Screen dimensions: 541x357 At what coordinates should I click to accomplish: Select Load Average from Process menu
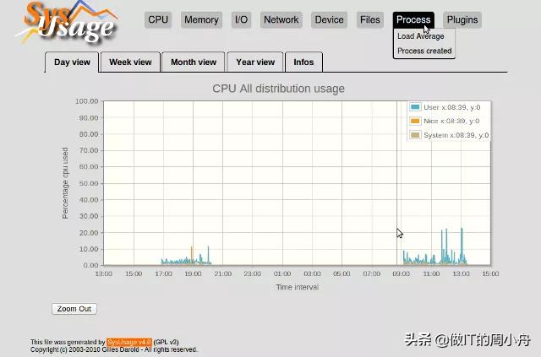point(421,36)
